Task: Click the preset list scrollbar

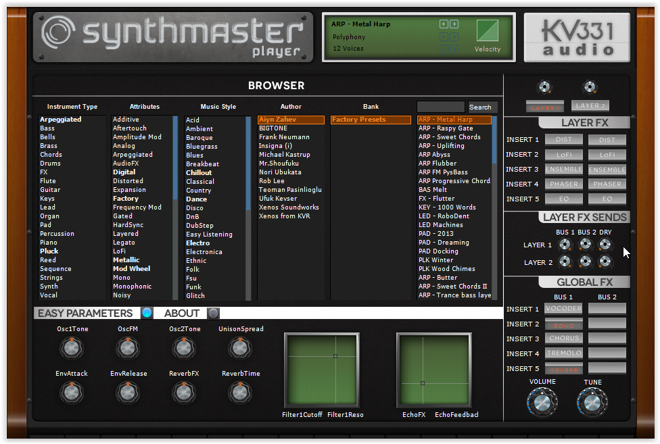Action: 494,207
